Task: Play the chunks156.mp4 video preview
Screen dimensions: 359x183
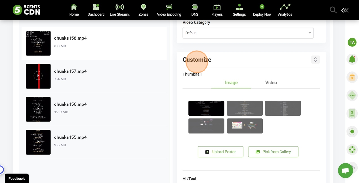Action: click(38, 109)
